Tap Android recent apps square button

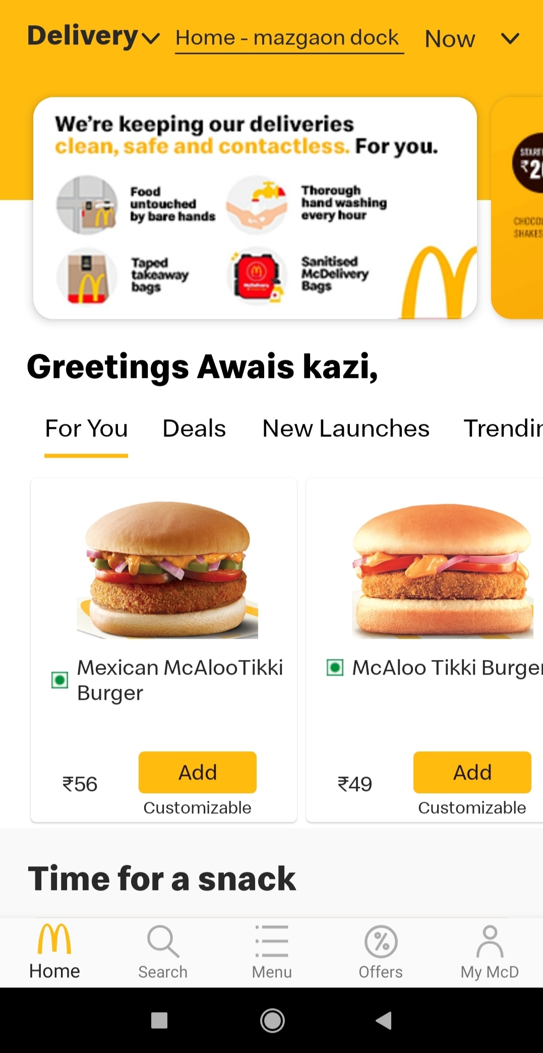pyautogui.click(x=159, y=1020)
